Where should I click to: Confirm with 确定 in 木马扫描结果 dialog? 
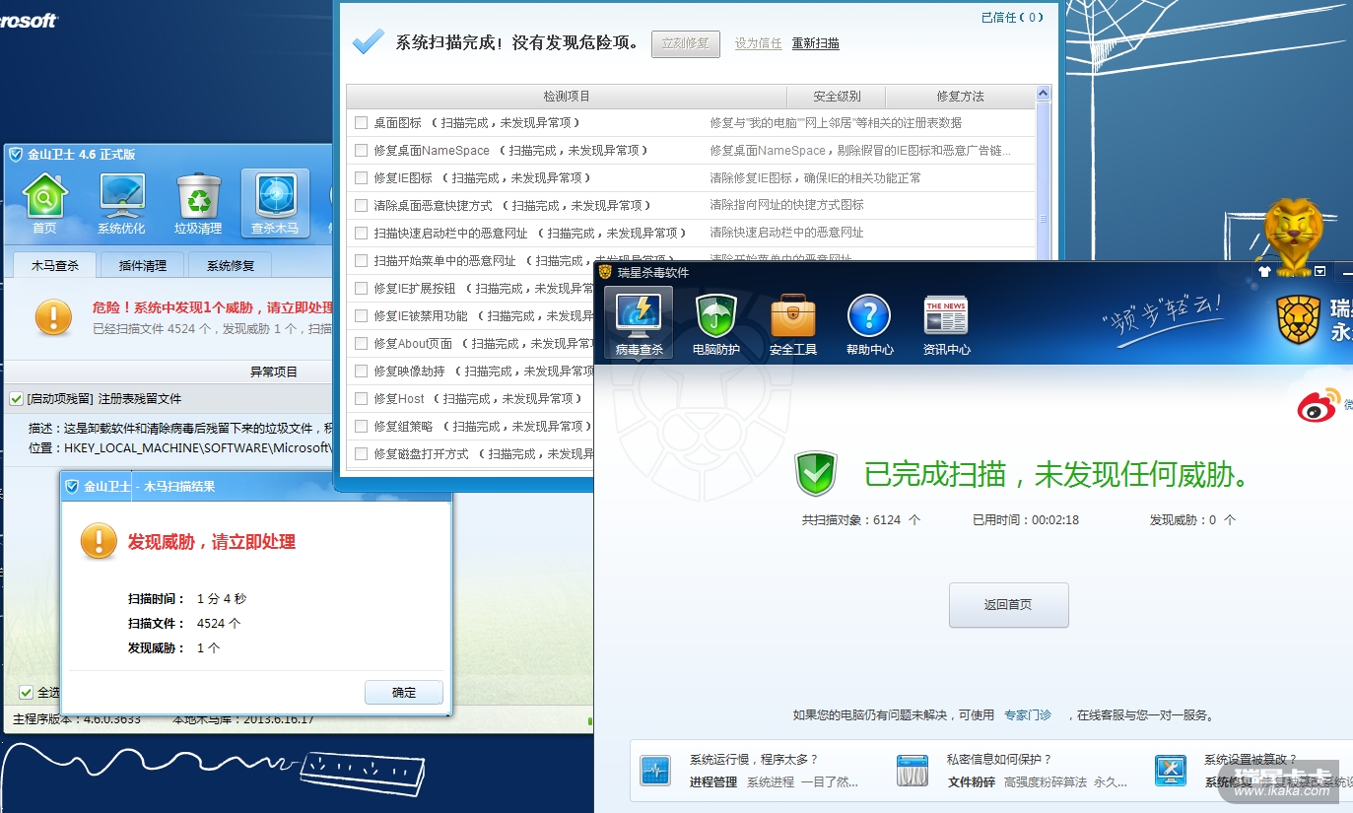point(404,692)
